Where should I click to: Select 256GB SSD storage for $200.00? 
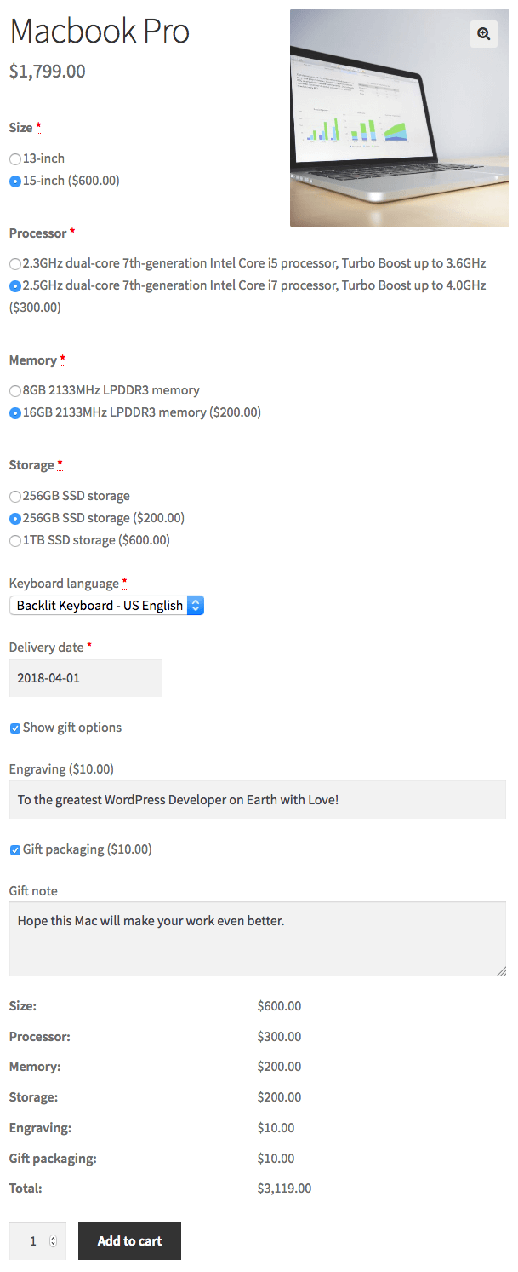[15, 518]
